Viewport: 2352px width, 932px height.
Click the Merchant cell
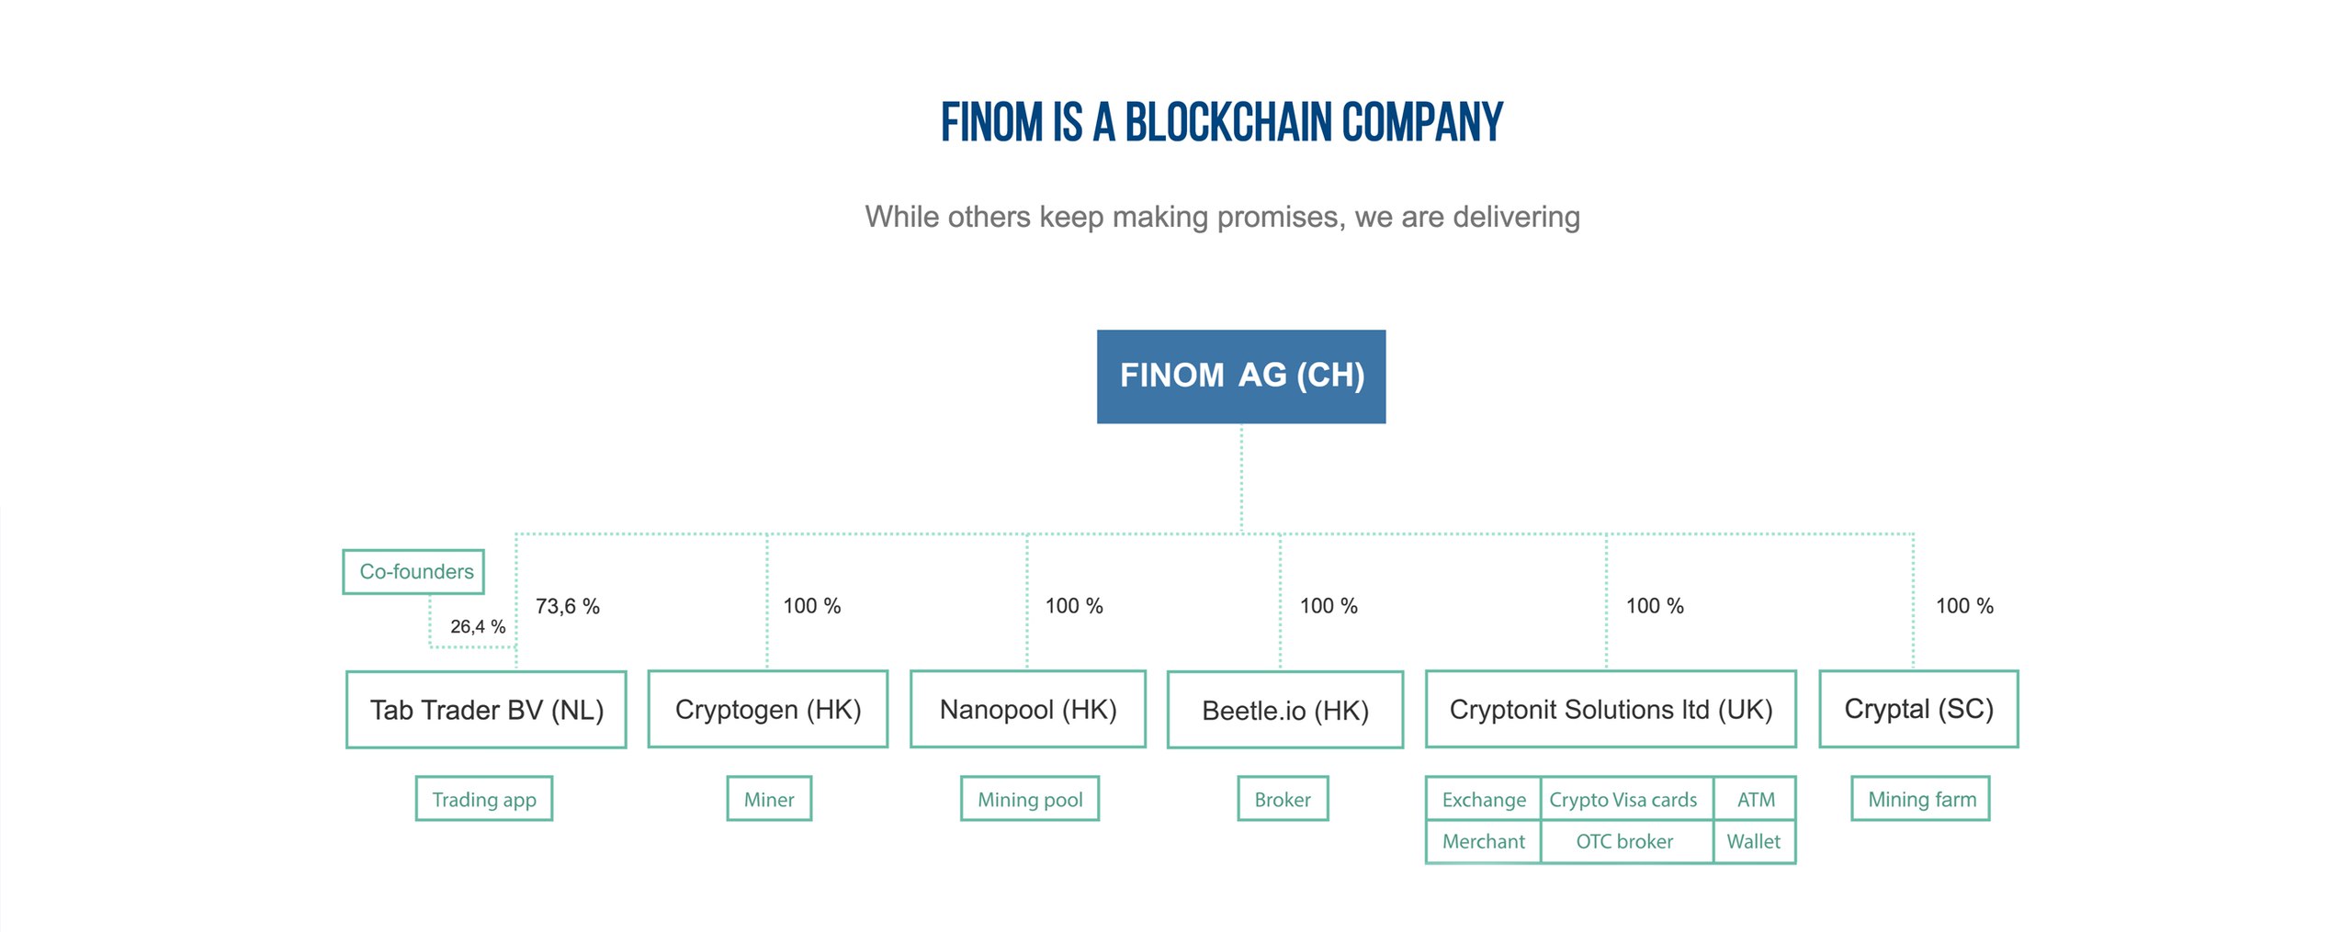[x=1484, y=841]
